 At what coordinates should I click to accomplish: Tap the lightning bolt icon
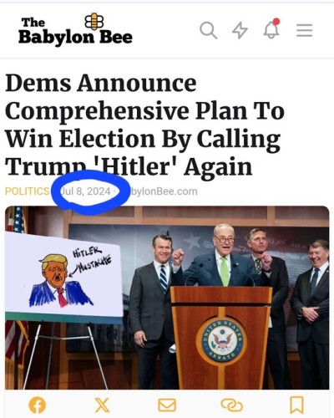click(x=240, y=30)
